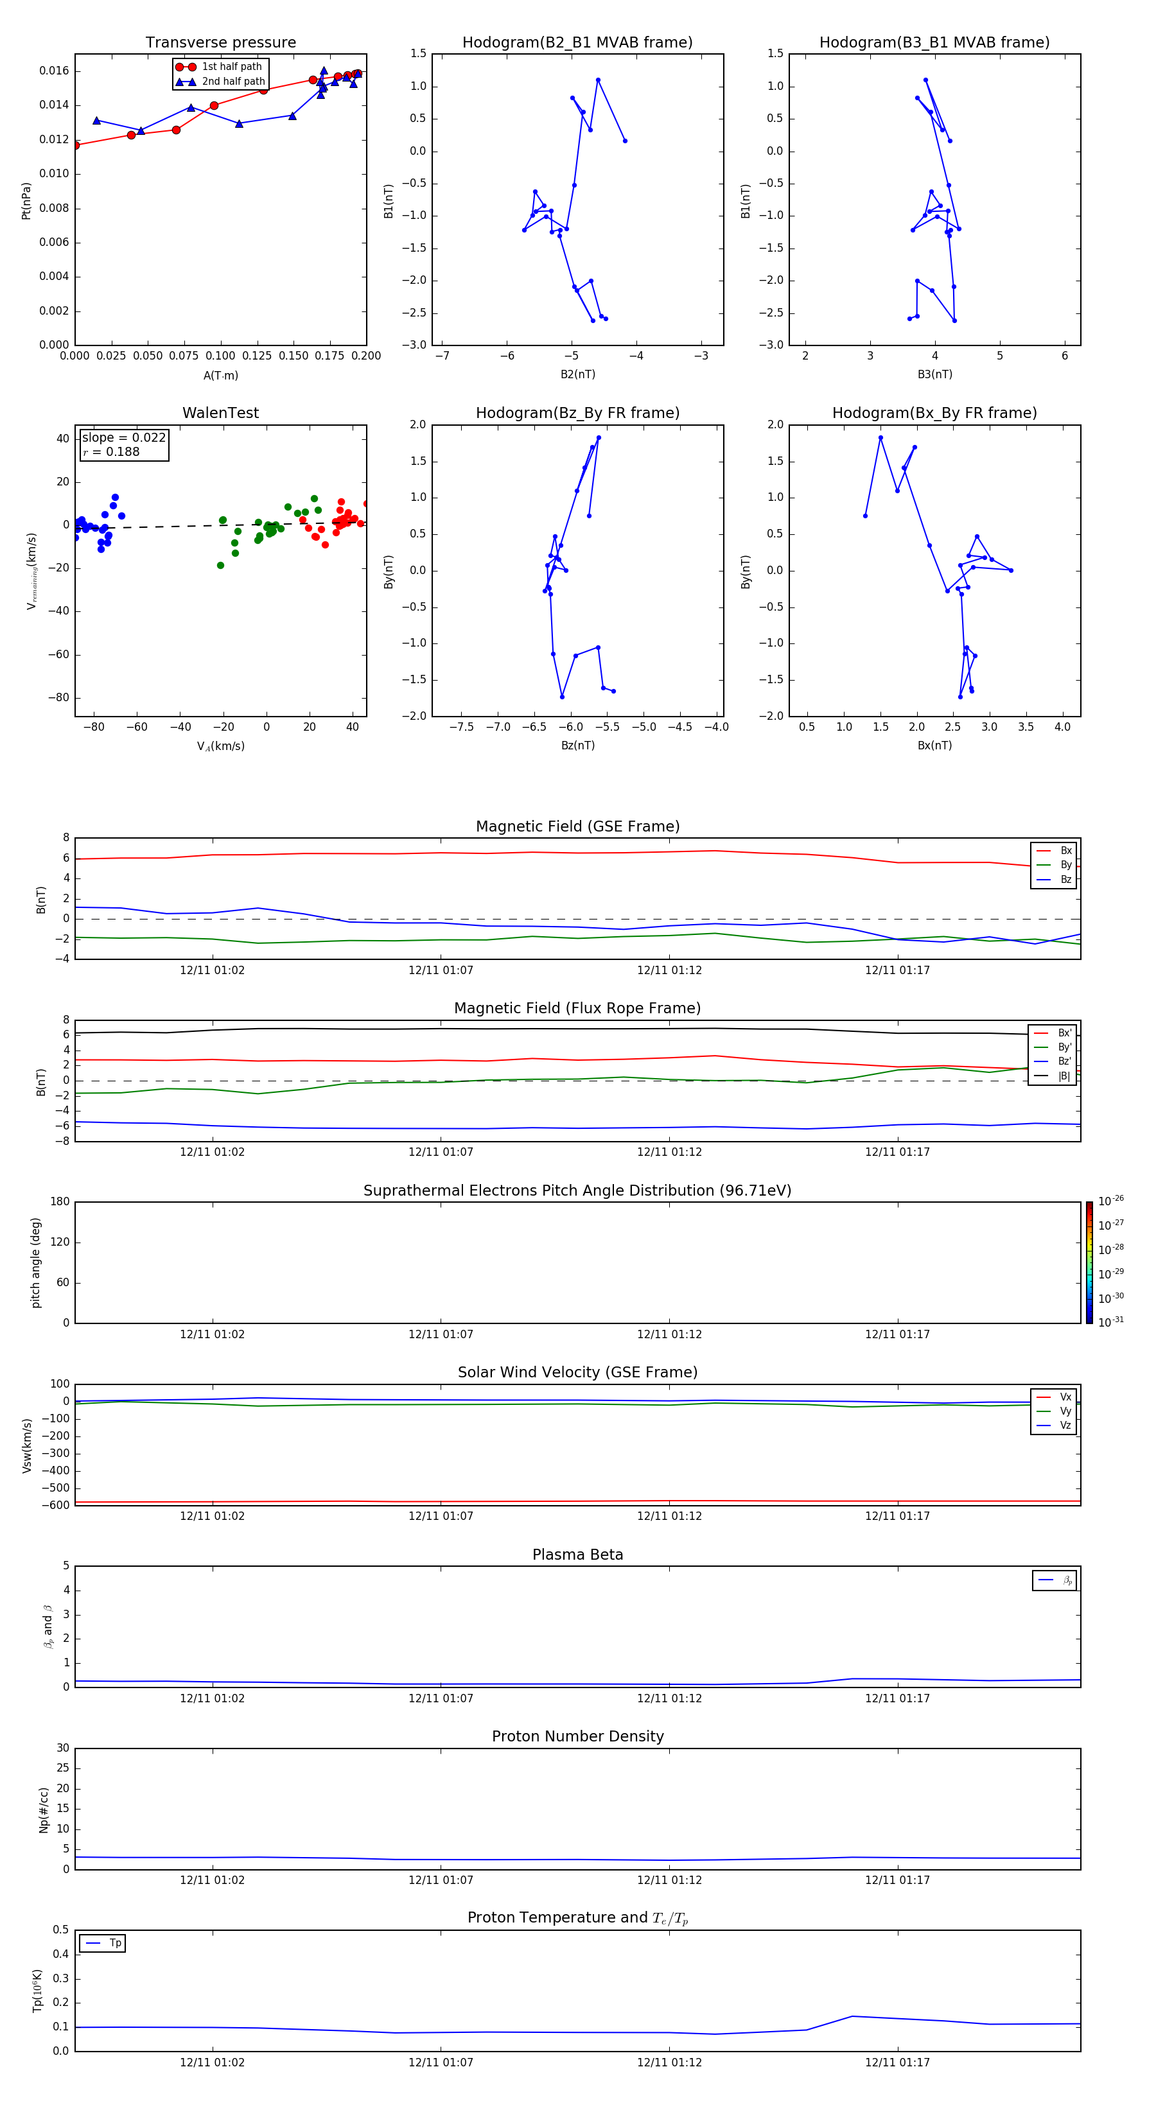This screenshot has width=1156, height=2119.
Task: Click '12/11 01:12' tick under the Solar Wind Velocity panel
Action: tap(670, 1516)
